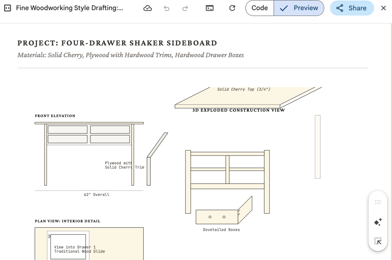Undo the last change

tap(167, 8)
